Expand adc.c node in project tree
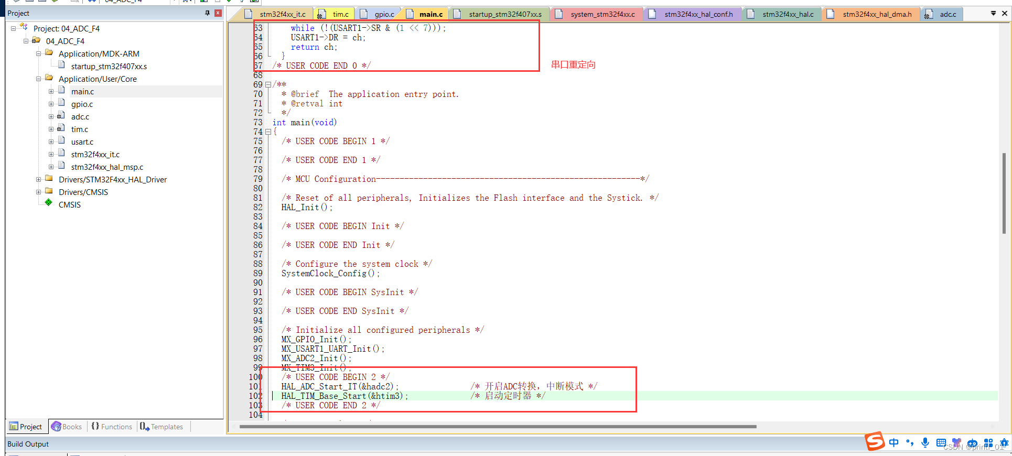This screenshot has height=456, width=1012. click(x=51, y=117)
